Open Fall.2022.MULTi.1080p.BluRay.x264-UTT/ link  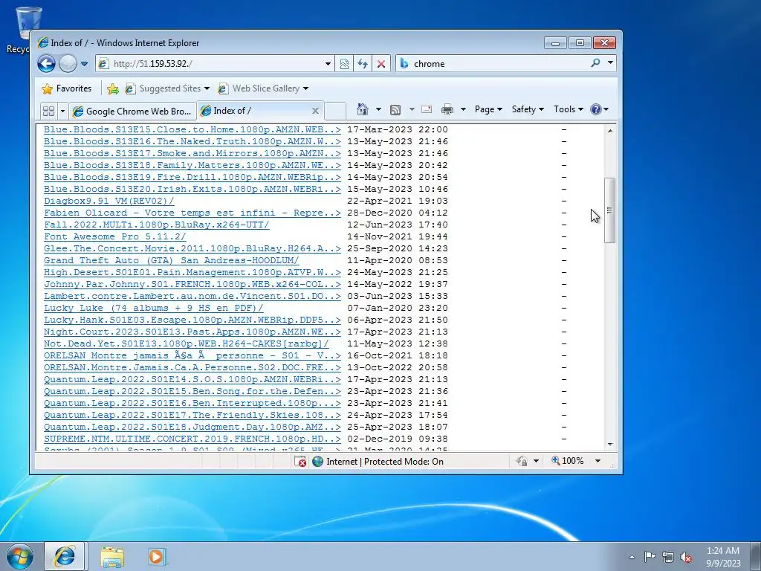(x=156, y=225)
